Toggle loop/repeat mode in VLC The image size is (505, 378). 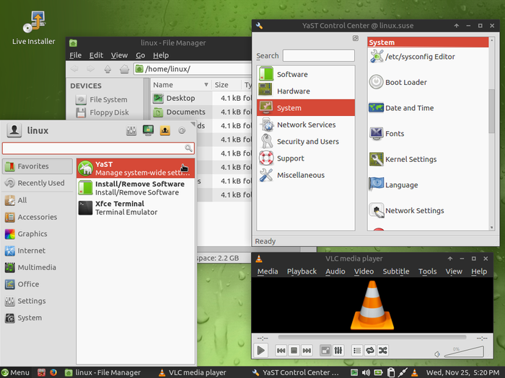(370, 351)
